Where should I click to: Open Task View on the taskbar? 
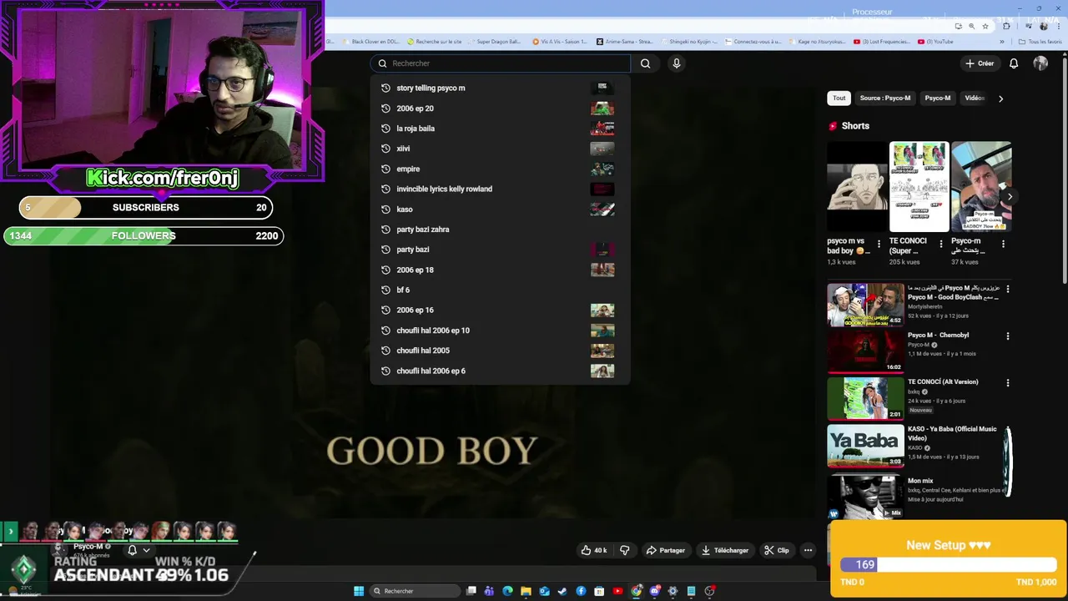pos(471,591)
